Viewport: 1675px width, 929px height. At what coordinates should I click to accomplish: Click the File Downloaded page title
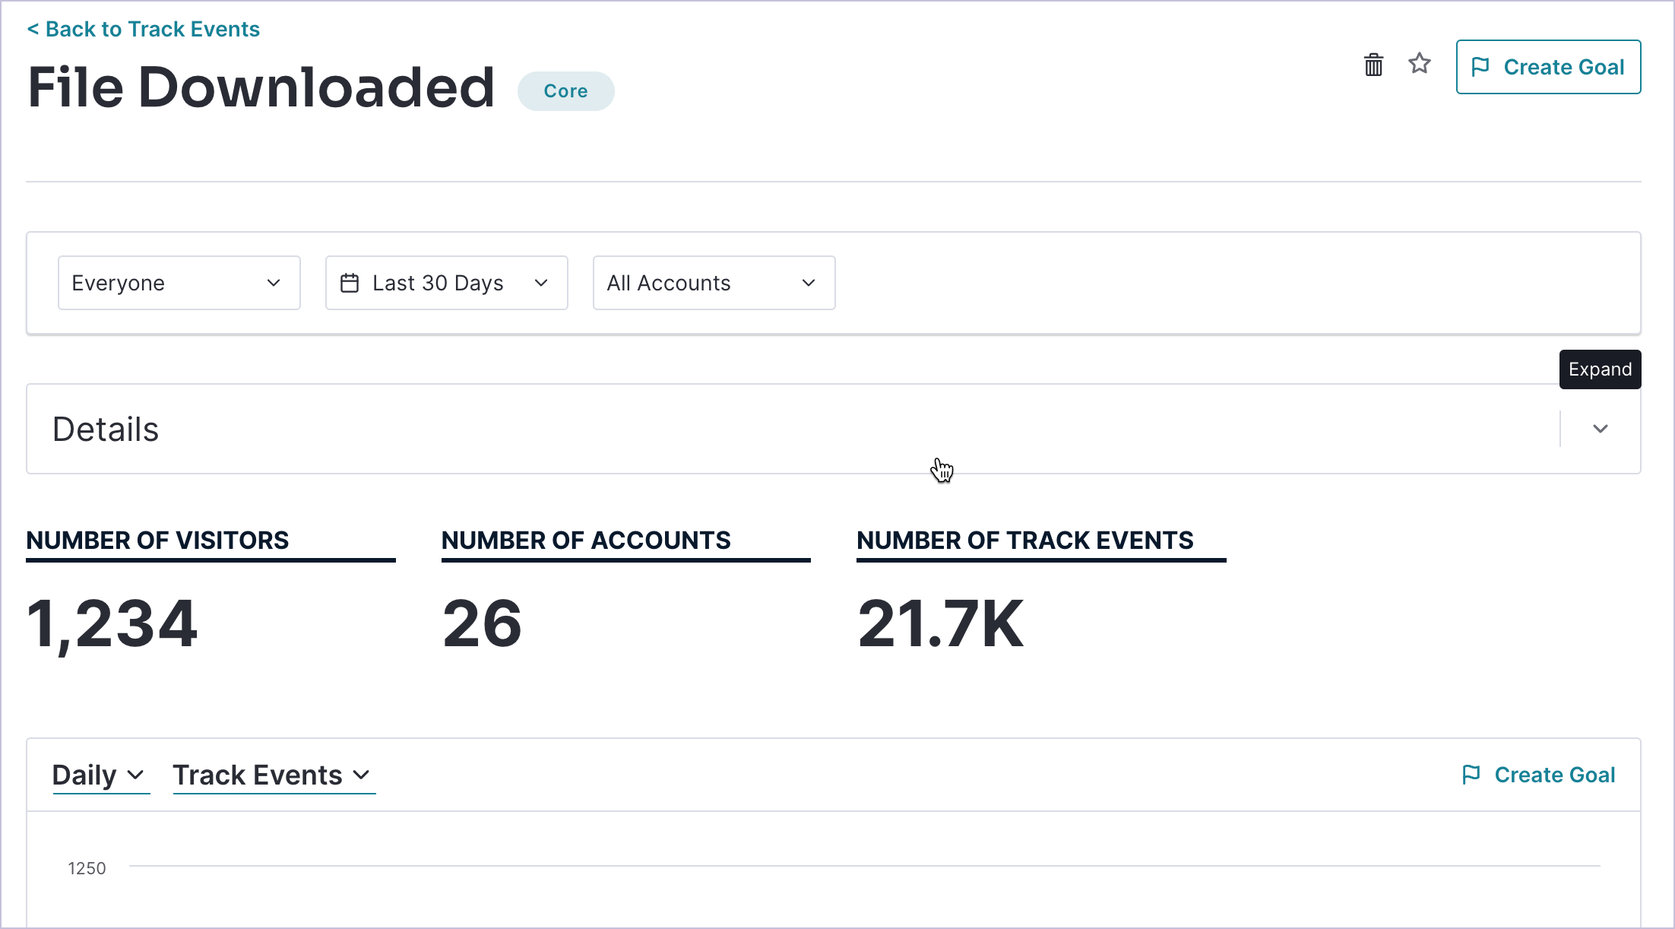click(261, 87)
